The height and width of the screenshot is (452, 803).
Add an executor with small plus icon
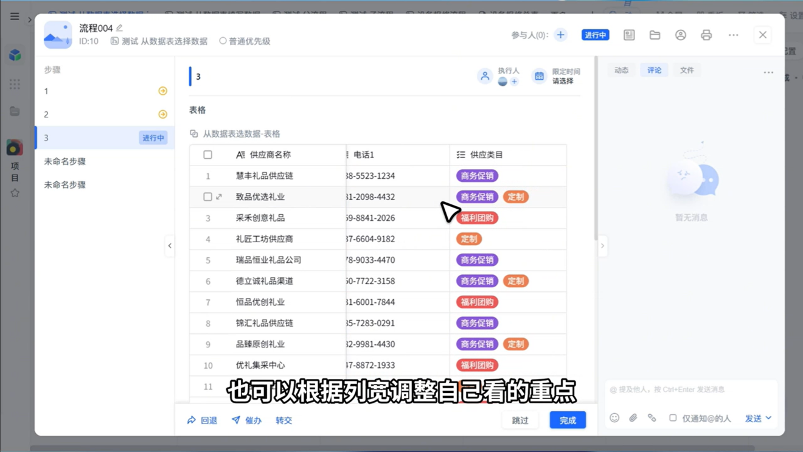click(x=514, y=82)
